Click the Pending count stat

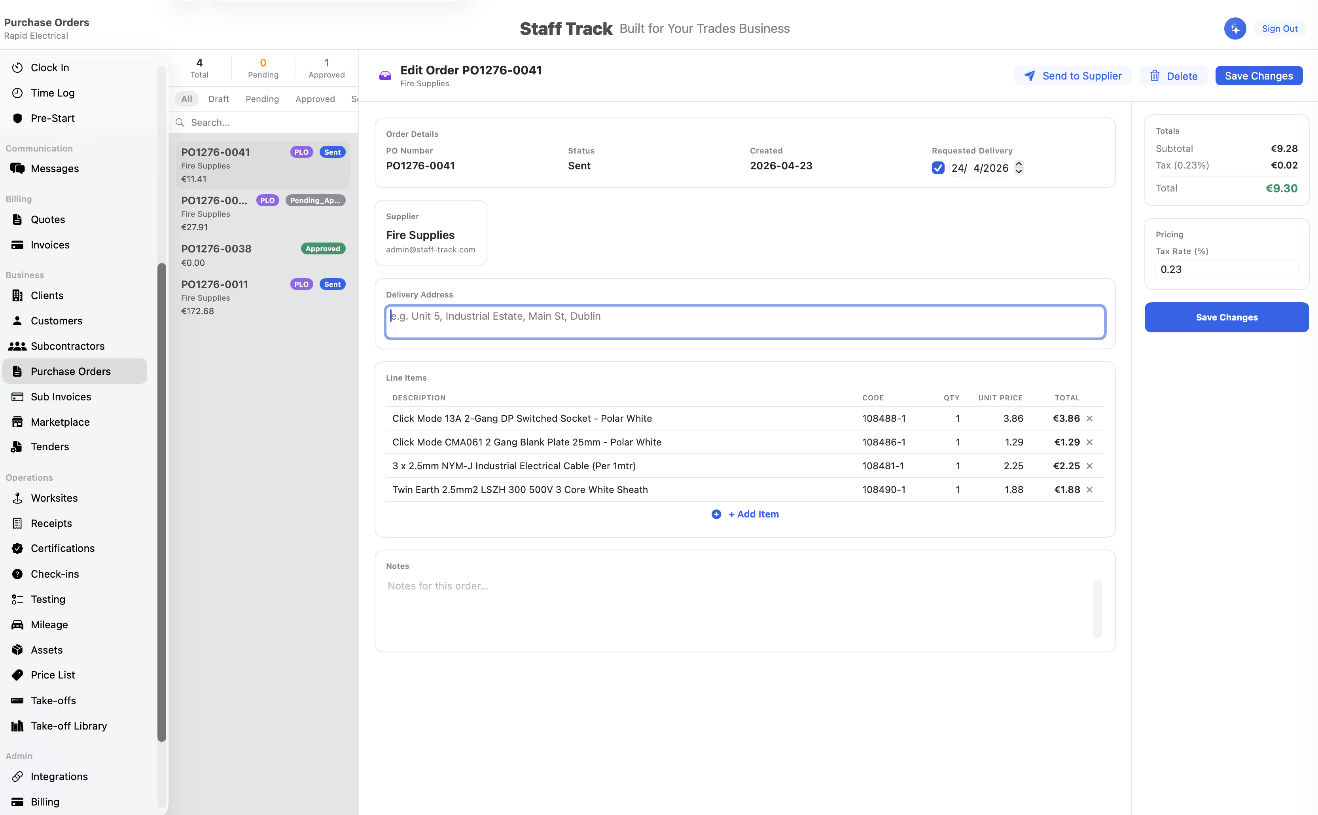click(x=263, y=68)
